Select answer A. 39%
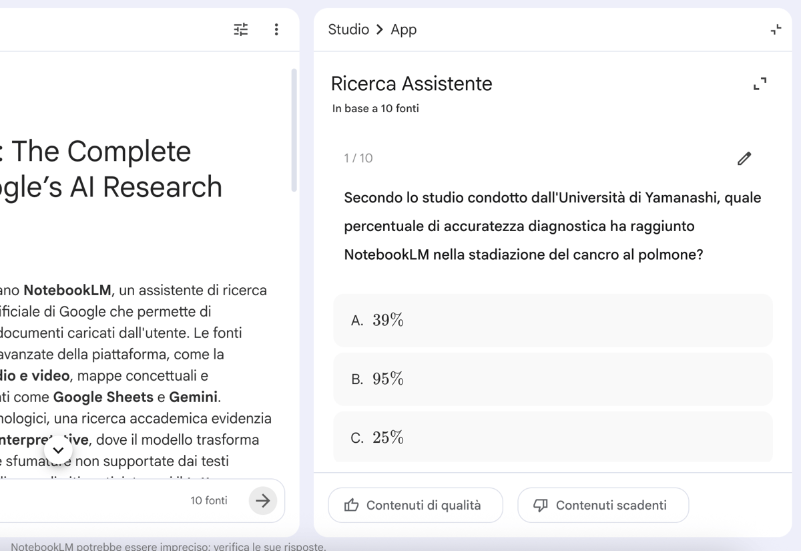Viewport: 801px width, 551px height. [553, 321]
